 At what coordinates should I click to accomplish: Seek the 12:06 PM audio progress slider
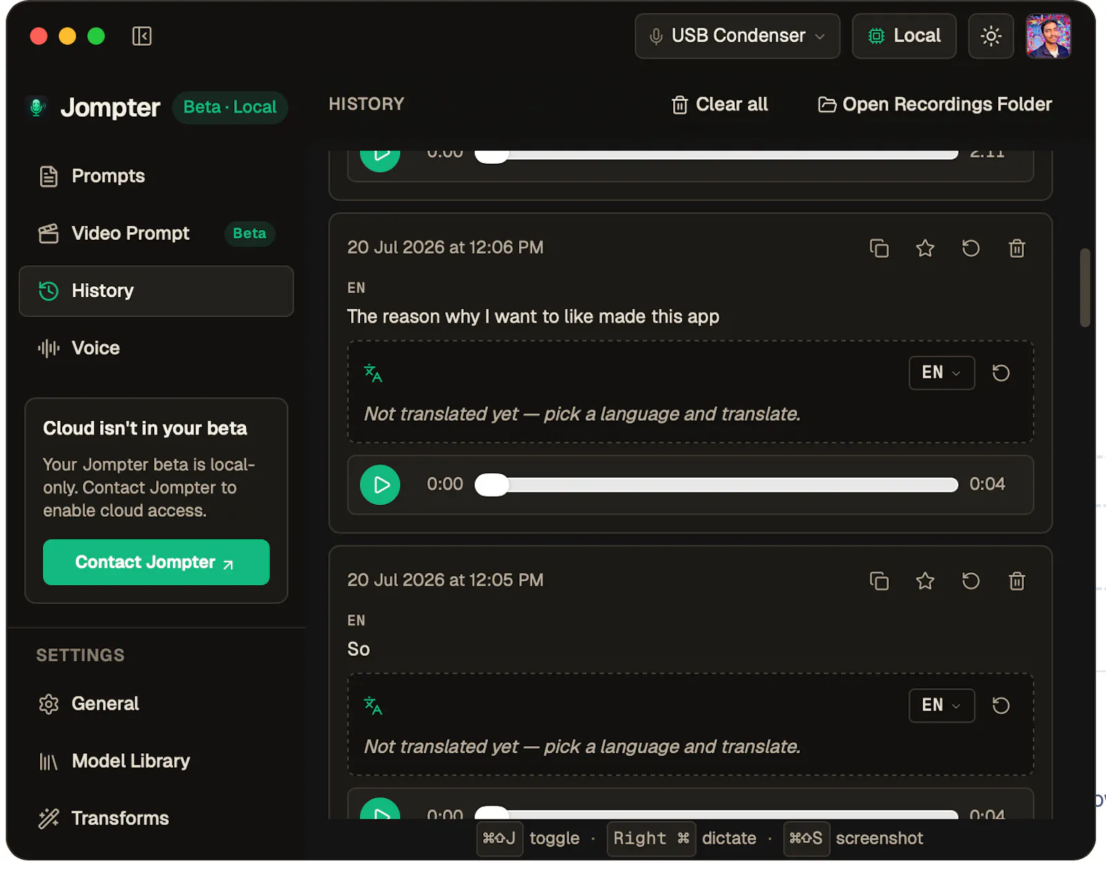click(716, 485)
